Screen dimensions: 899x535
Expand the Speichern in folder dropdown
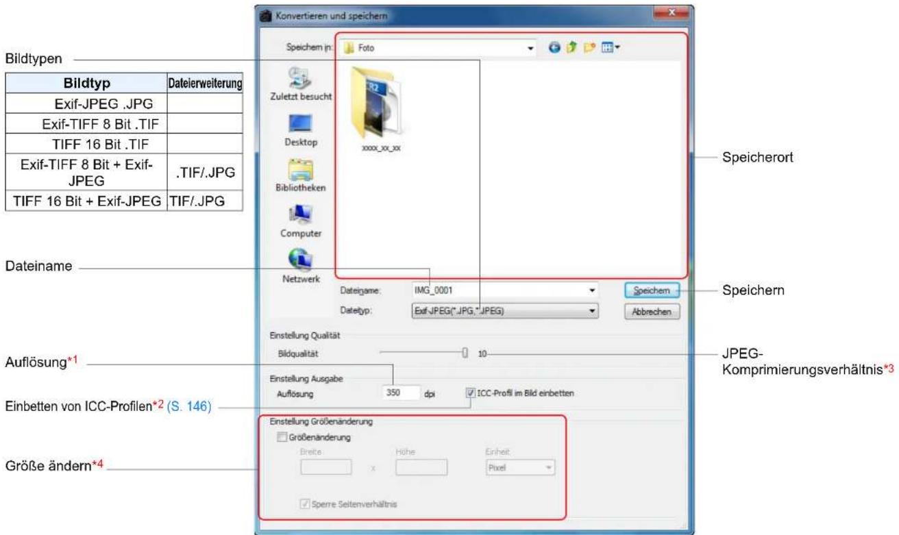coord(530,49)
